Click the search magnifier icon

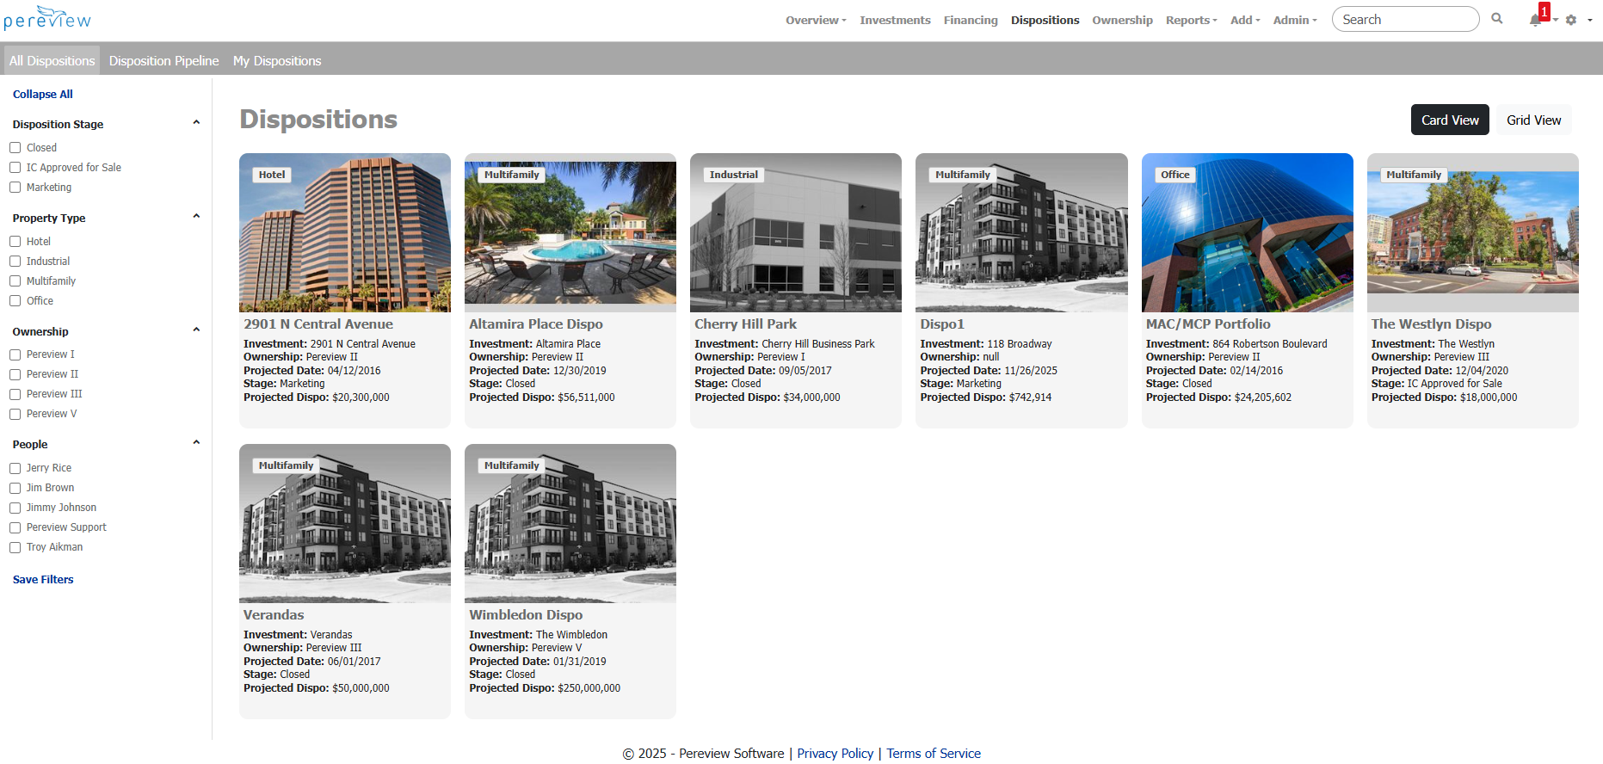click(1497, 19)
